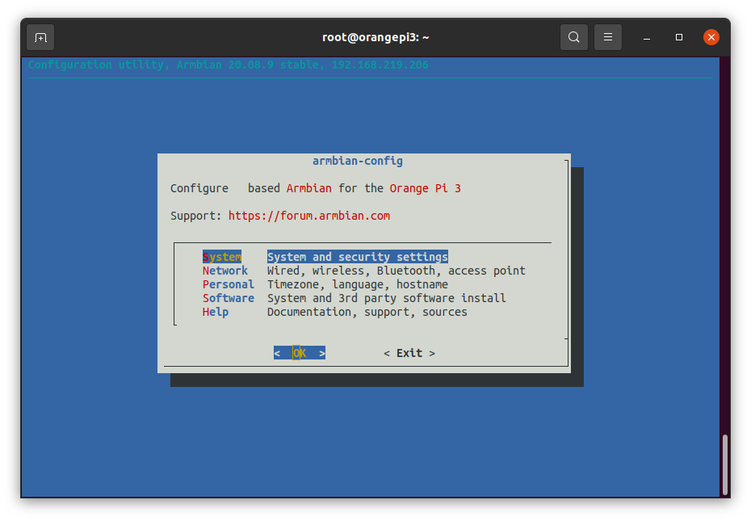Select the Personal menu entry
751x521 pixels.
228,284
